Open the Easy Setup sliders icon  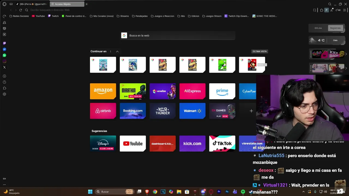345,10
